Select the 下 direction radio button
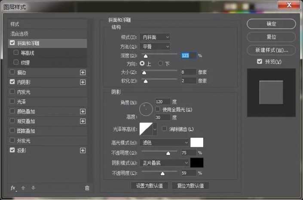The width and height of the screenshot is (303, 200). pos(161,63)
